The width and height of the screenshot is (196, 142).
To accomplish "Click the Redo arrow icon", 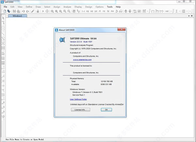I will tap(27, 11).
